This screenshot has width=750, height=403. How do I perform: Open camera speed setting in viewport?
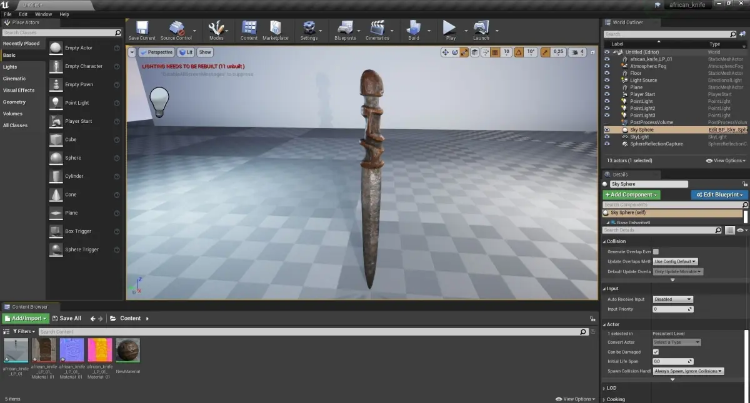(577, 52)
